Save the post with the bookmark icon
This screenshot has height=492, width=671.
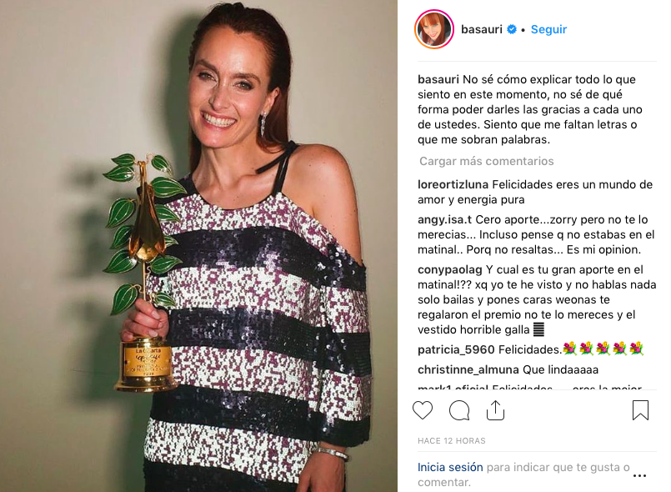click(640, 410)
